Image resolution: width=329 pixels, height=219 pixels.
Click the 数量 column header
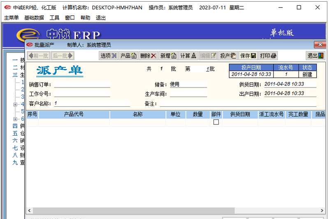click(198, 114)
